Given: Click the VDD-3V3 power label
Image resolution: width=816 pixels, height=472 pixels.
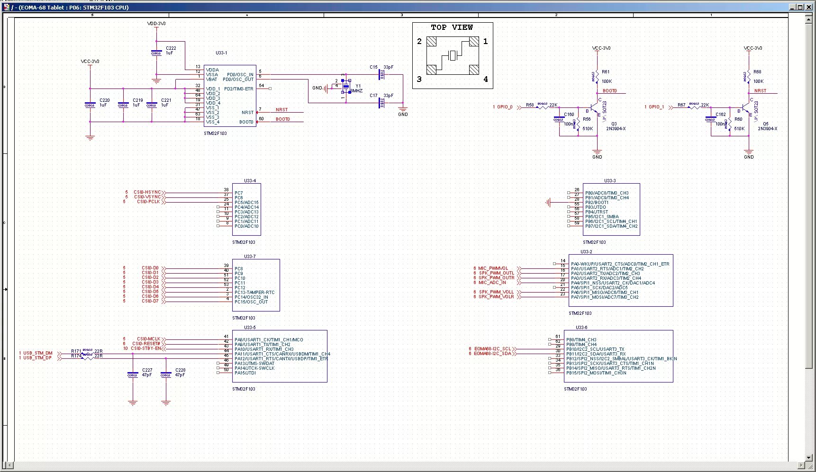Looking at the screenshot, I should (156, 23).
